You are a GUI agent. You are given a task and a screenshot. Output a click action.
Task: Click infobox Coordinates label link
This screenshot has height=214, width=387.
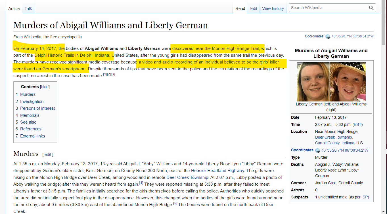[x=302, y=150]
